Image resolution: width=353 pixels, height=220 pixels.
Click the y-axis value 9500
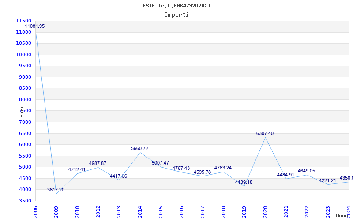25,66
